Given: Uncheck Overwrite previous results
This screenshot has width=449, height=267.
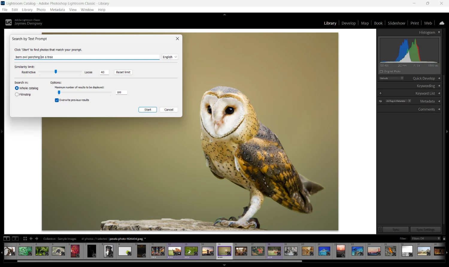Looking at the screenshot, I should click(57, 100).
